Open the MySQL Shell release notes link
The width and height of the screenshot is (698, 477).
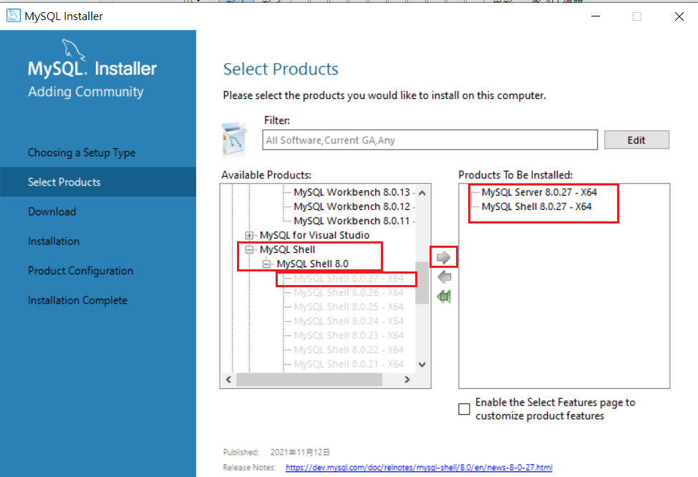coord(419,467)
